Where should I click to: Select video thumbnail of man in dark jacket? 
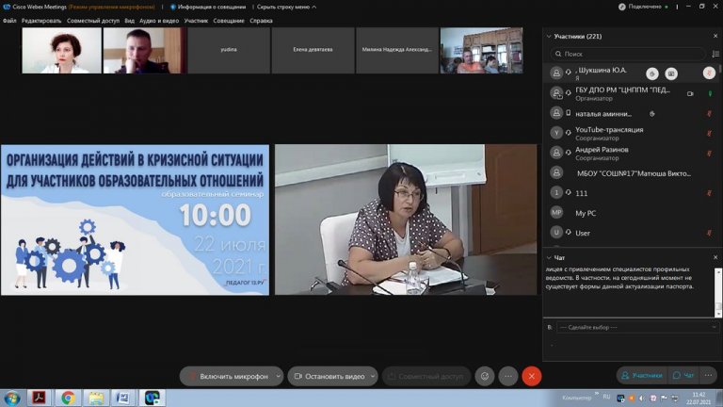pos(145,50)
